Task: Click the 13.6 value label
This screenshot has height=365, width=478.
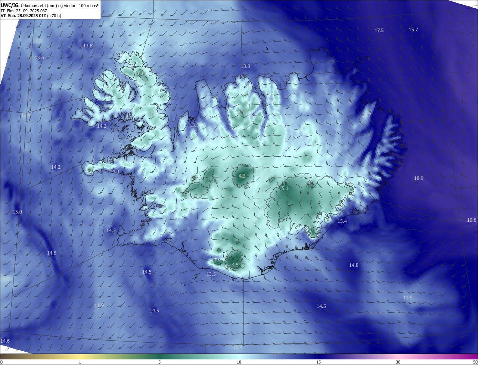Action: [x=39, y=58]
